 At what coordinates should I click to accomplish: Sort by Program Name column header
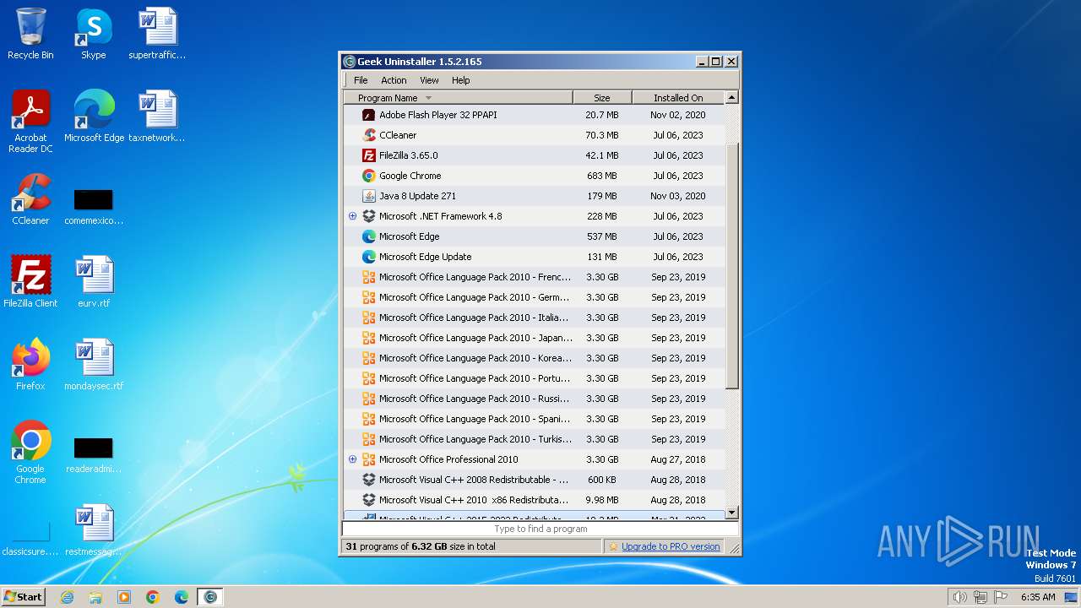coord(458,98)
